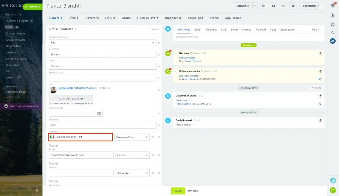Open the Cronologia tab
Viewport: 339px width, 196px height.
[196, 18]
